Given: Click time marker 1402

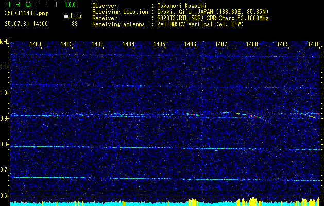Looking at the screenshot, I should [66, 44].
